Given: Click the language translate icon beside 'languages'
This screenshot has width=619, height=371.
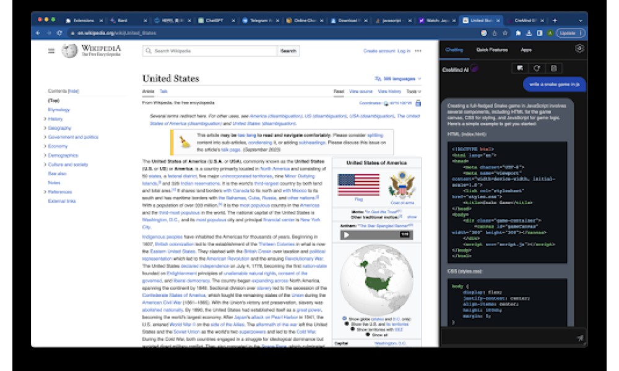Looking at the screenshot, I should pos(378,79).
